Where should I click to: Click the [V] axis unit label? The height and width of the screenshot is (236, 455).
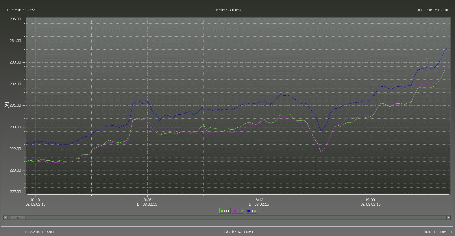click(x=7, y=105)
